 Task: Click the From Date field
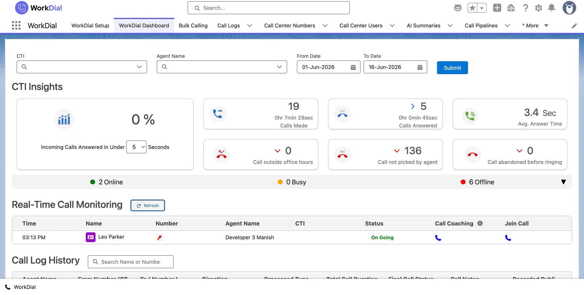pos(328,67)
